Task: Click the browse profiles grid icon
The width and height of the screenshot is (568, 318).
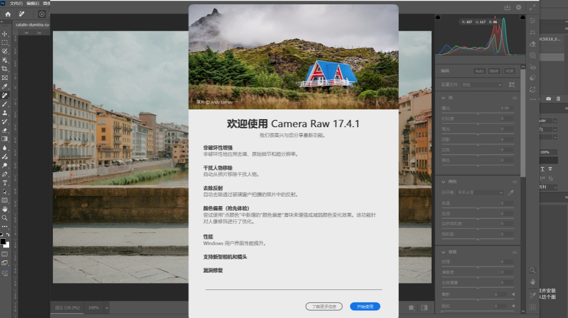Action: tap(512, 85)
